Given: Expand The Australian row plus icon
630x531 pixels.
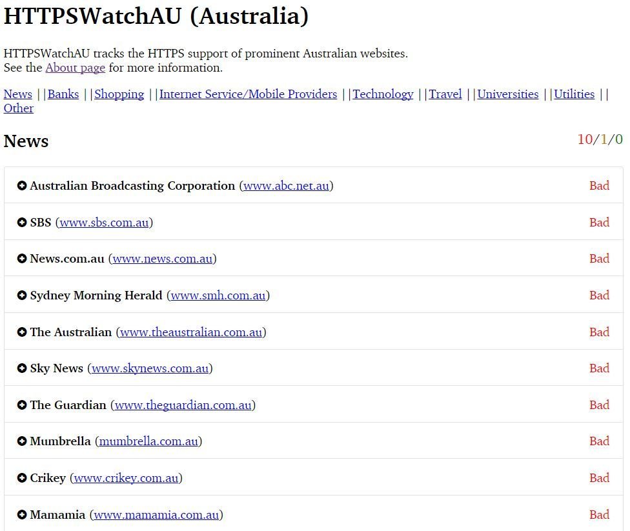Looking at the screenshot, I should [22, 332].
